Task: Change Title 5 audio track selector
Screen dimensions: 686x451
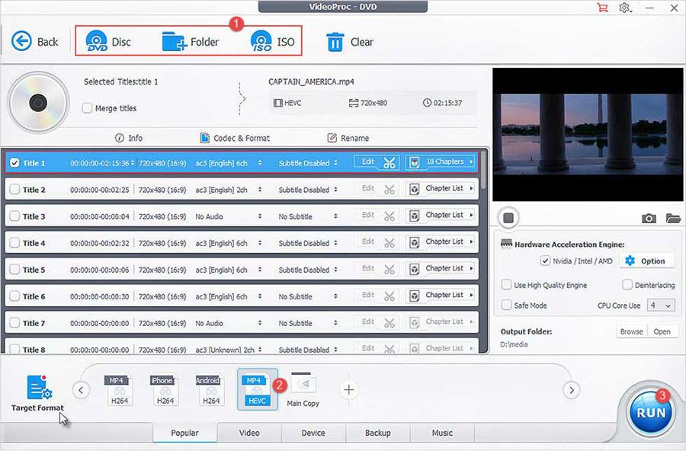Action: [x=260, y=270]
